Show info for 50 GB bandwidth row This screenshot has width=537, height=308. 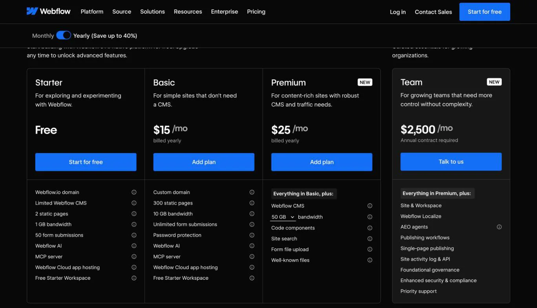tap(370, 217)
